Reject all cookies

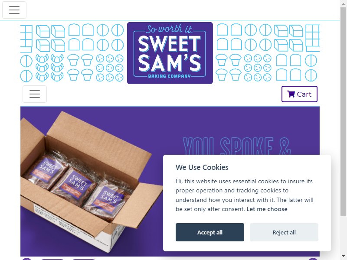tap(284, 232)
